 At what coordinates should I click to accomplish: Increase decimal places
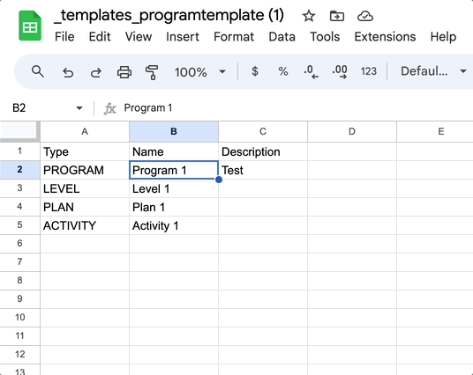340,72
